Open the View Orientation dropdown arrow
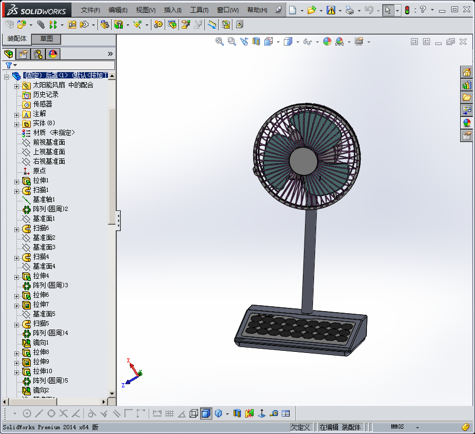Screen dimensions: 475x434 click(278, 42)
